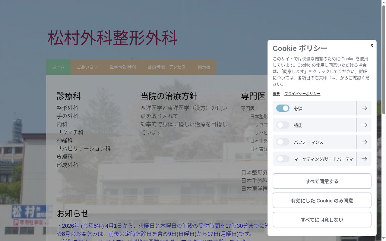This screenshot has height=241, width=386.
Task: Click the 2026年 (令和8年) 4月1日 notice line
Action: coord(162,226)
